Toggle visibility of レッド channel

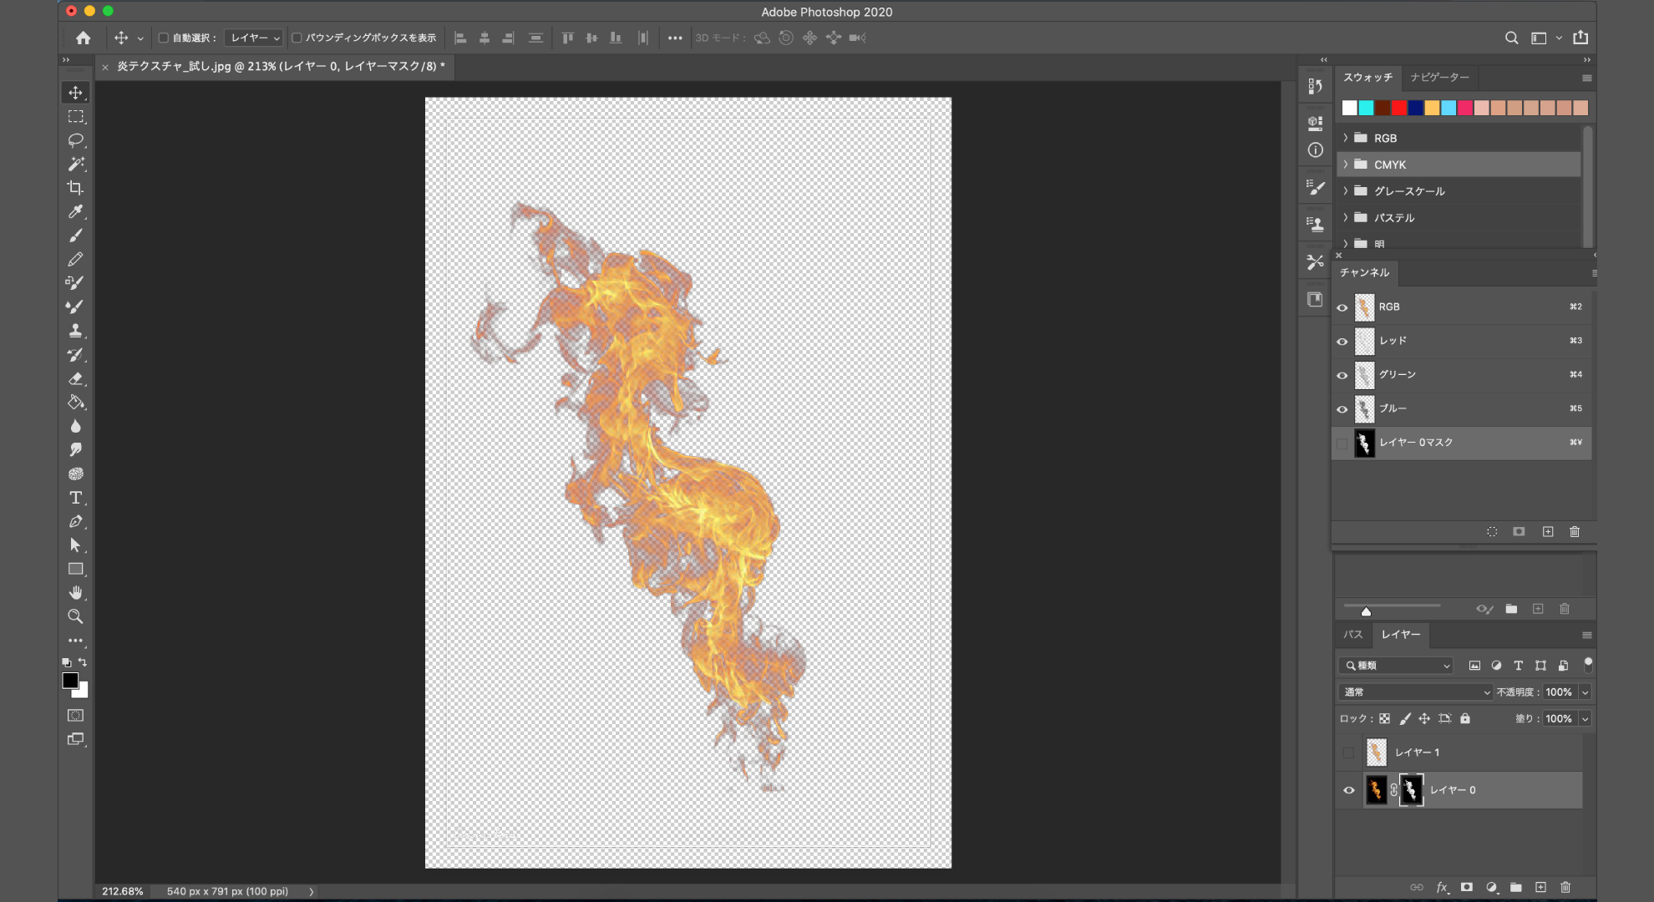pyautogui.click(x=1342, y=341)
